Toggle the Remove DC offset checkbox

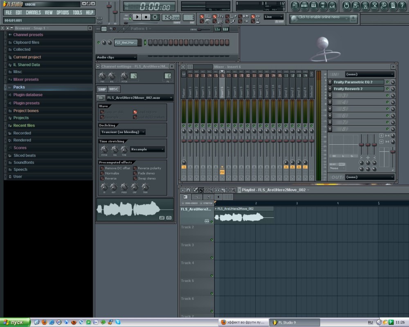point(102,168)
